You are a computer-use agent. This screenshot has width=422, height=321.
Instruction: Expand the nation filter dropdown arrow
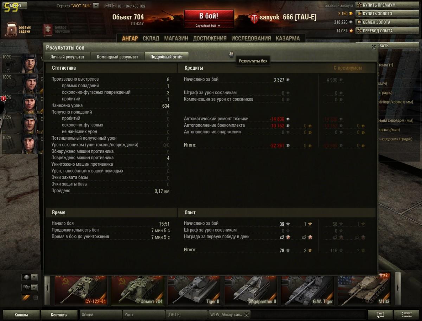(x=34, y=277)
